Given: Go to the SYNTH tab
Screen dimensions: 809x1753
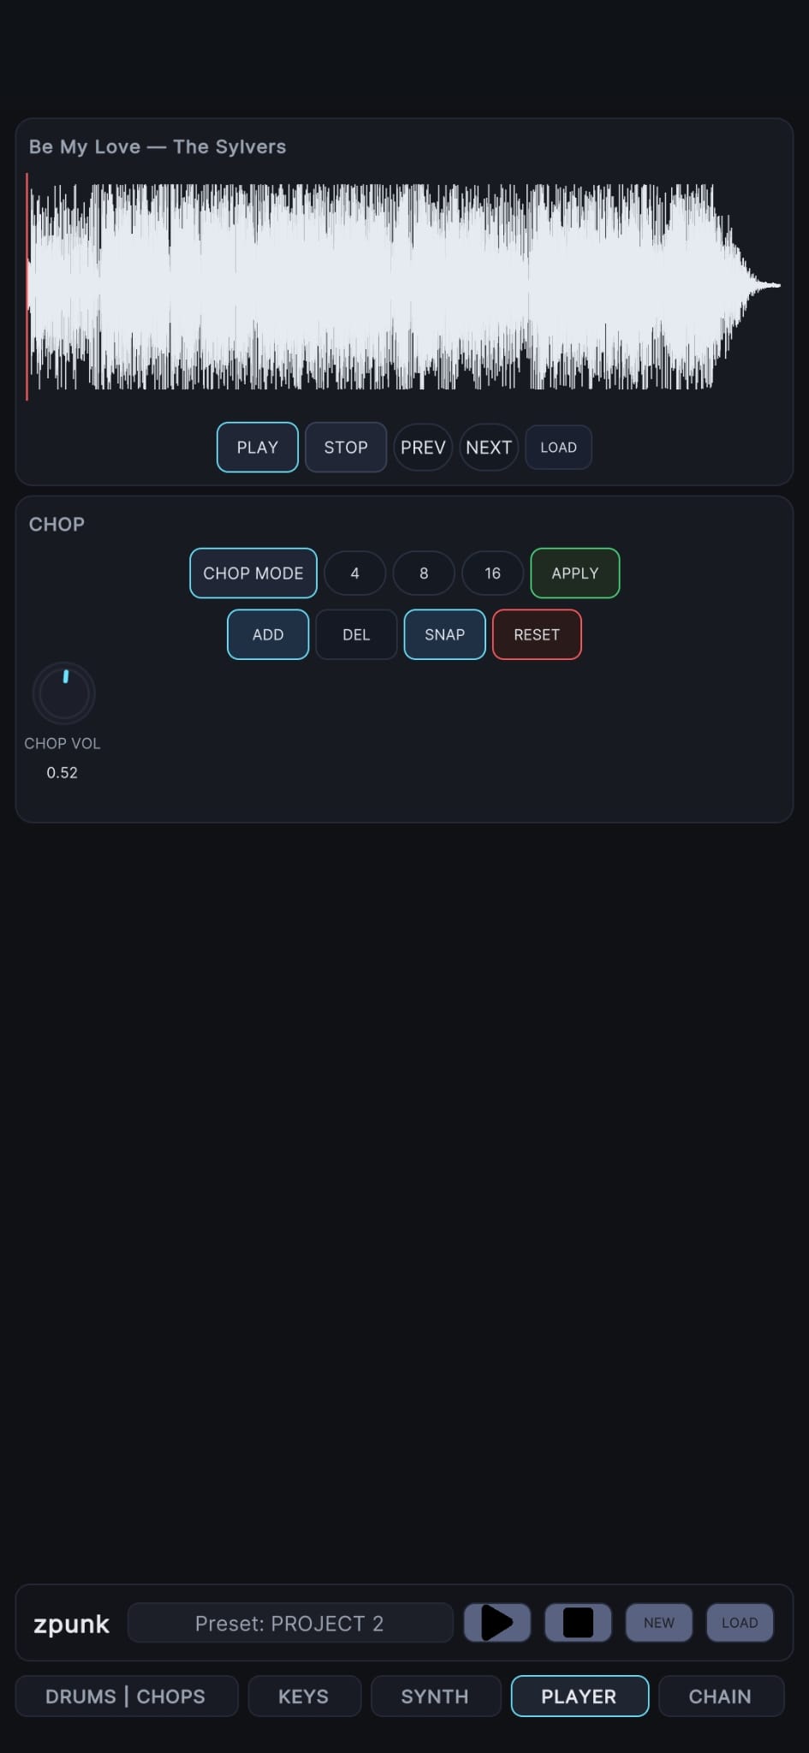Looking at the screenshot, I should (435, 1696).
